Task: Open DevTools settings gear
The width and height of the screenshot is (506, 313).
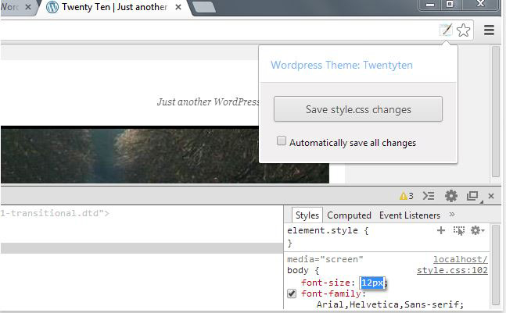Action: pyautogui.click(x=450, y=196)
